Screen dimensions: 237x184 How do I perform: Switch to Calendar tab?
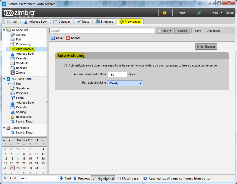point(62,22)
